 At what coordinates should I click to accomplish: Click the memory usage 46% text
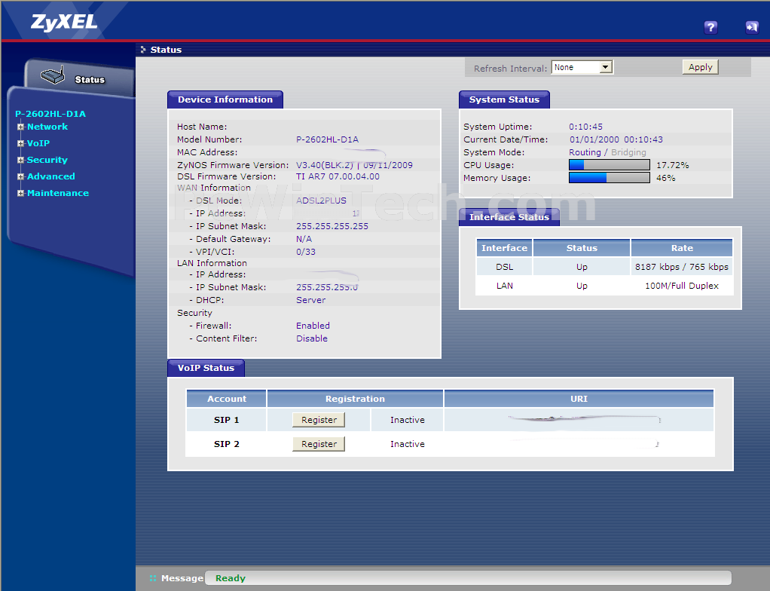point(666,178)
